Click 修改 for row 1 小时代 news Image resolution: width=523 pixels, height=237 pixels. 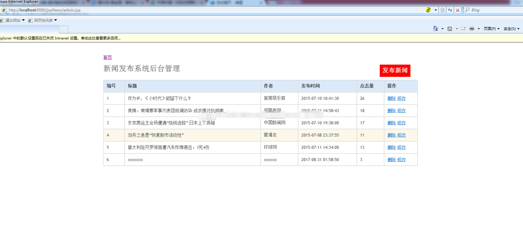[x=401, y=98]
